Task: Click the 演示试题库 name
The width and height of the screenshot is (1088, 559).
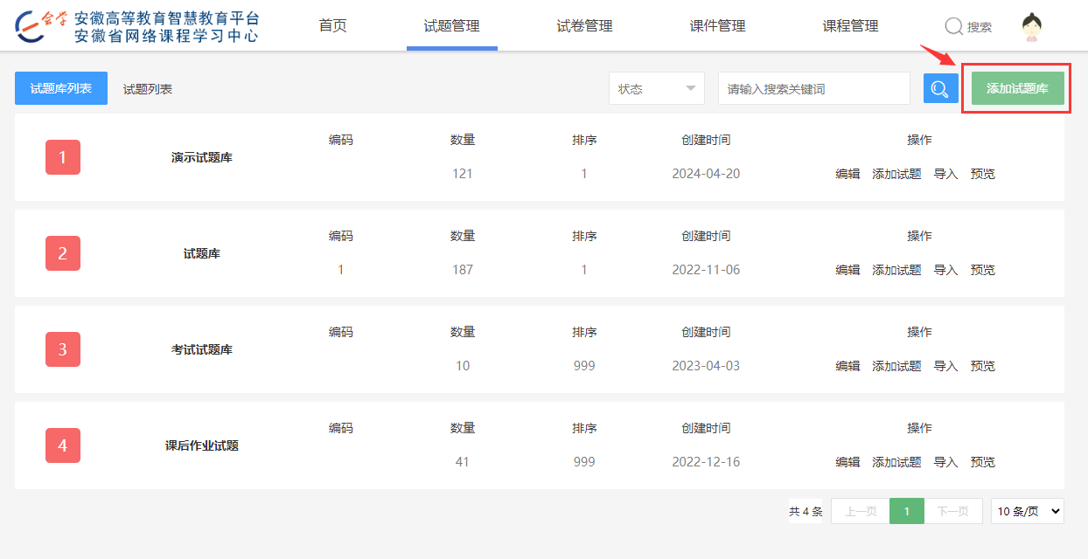Action: click(202, 158)
